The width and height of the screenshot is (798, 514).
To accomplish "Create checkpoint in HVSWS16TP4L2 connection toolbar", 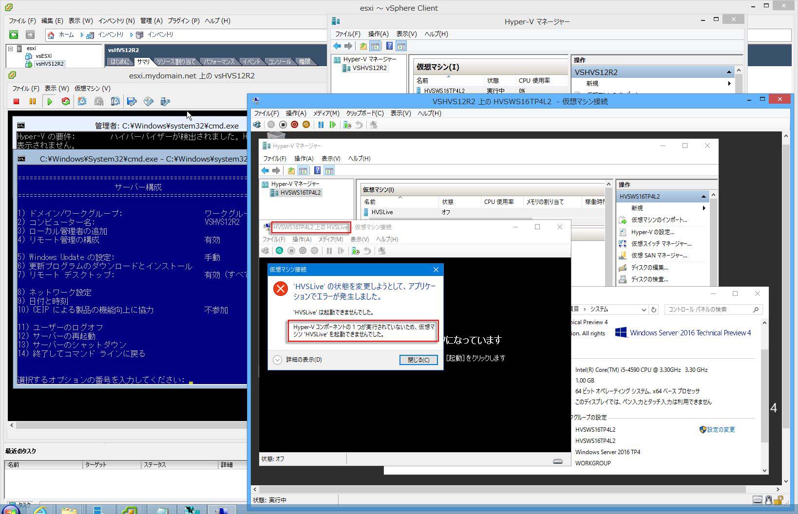I will (x=347, y=125).
